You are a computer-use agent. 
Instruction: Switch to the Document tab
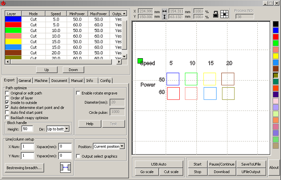tap(59, 81)
